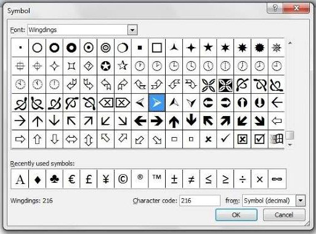The image size is (316, 234).
Task: Choose the thick right arrow symbol
Action: pos(156,121)
